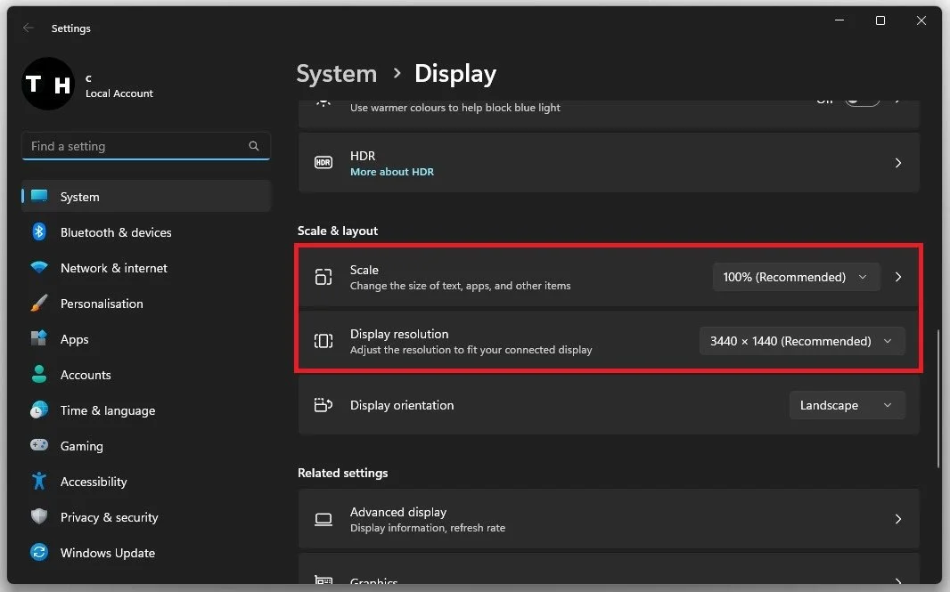Open Privacy & security label
This screenshot has width=950, height=592.
coord(109,517)
